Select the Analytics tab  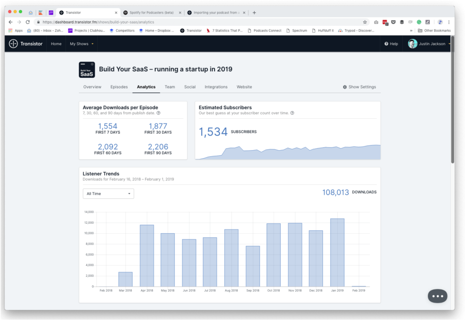coord(146,87)
